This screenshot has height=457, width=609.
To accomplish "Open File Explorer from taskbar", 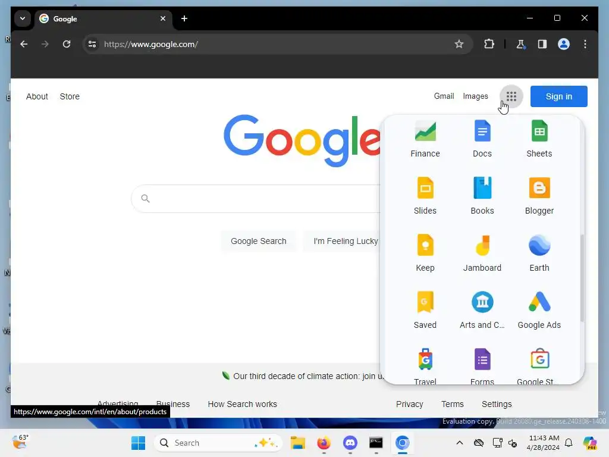I will coord(297,443).
